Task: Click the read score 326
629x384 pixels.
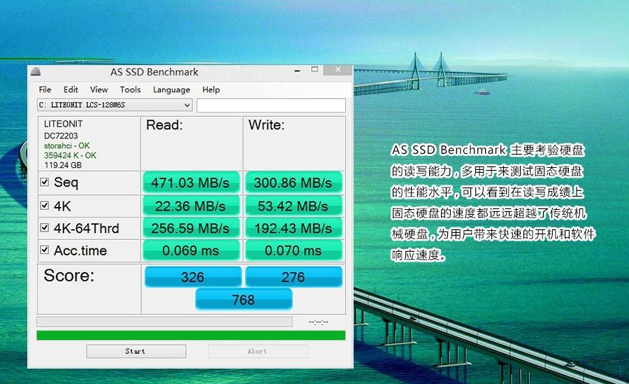Action: pyautogui.click(x=193, y=277)
